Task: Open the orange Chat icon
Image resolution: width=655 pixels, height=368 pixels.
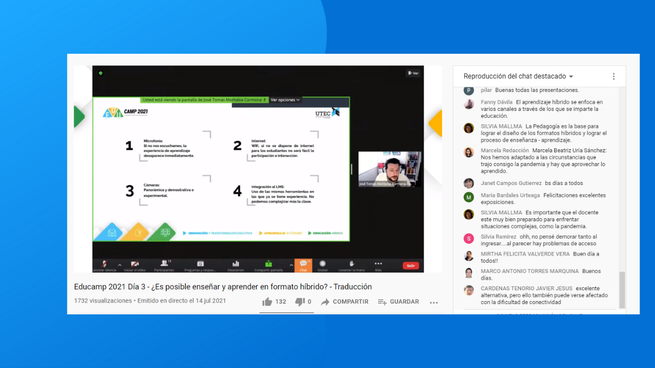Action: 303,264
